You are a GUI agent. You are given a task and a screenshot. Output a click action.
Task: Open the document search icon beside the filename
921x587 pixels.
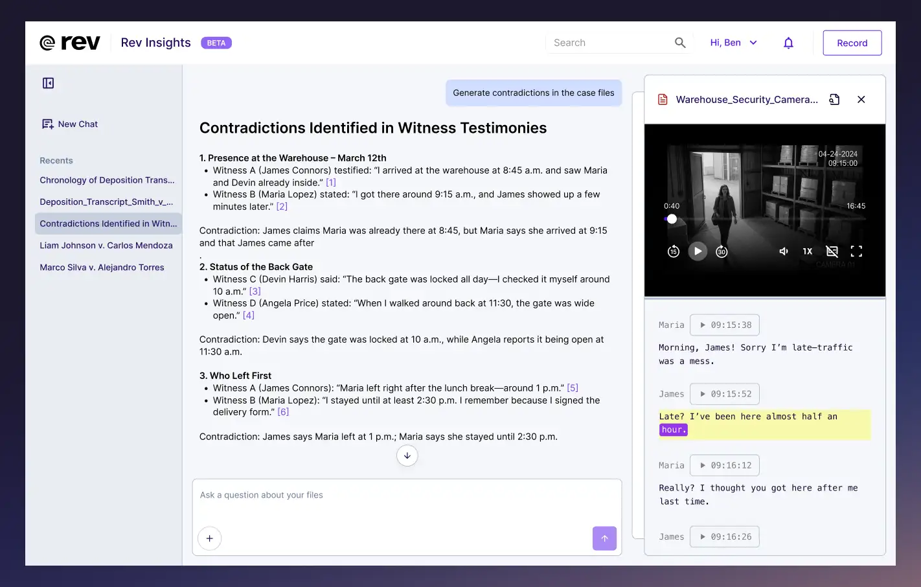click(834, 99)
